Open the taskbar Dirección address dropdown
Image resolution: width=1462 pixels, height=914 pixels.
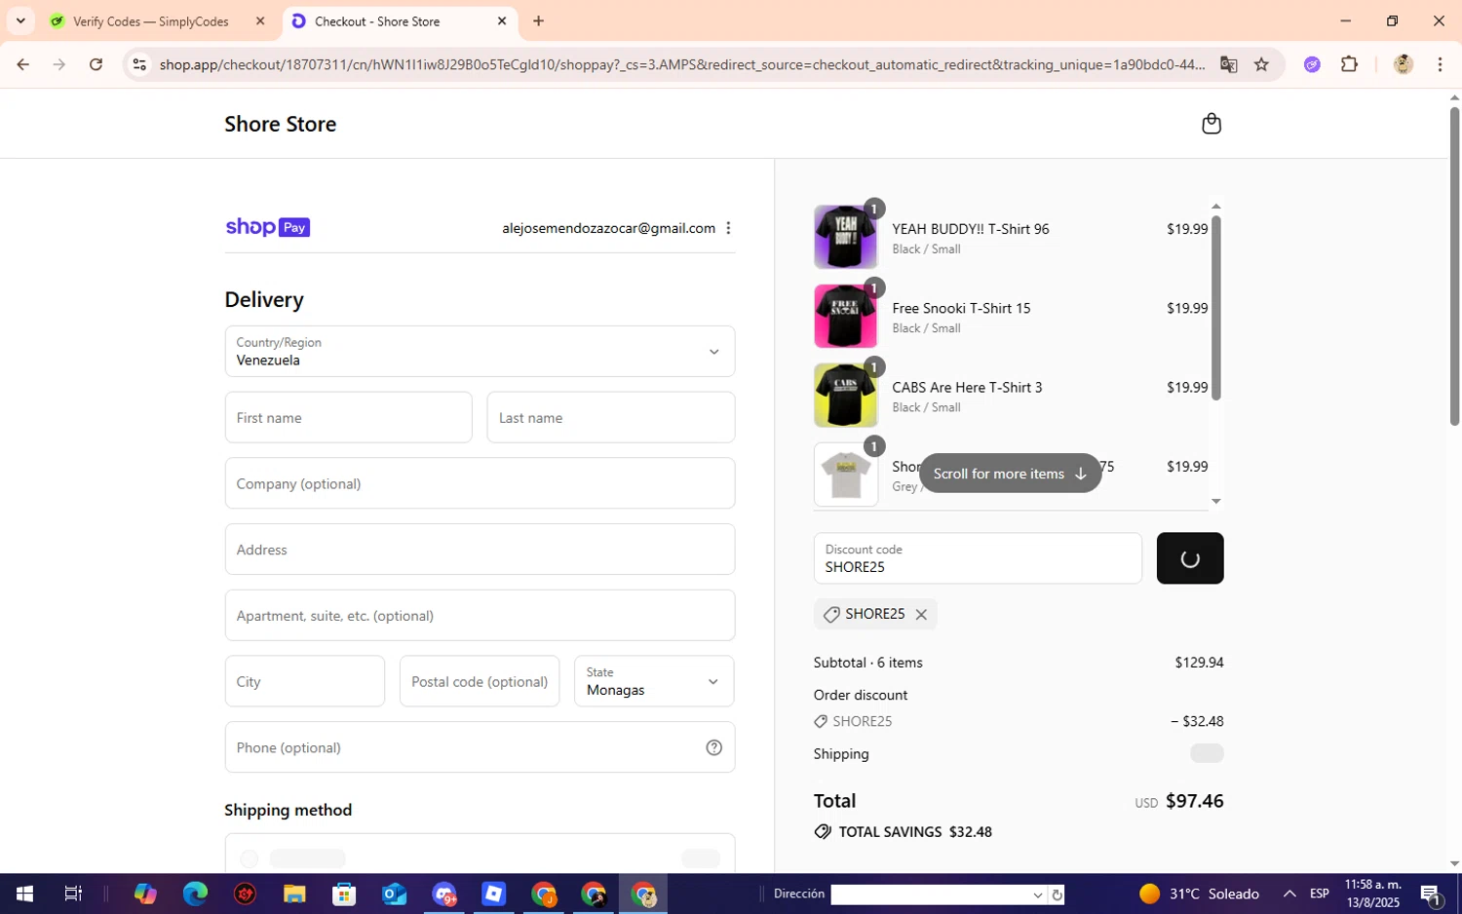[x=1037, y=895]
